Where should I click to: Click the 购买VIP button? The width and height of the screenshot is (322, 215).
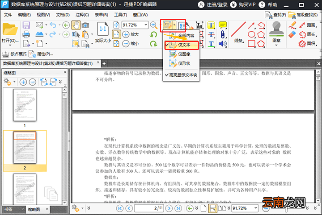(243, 4)
